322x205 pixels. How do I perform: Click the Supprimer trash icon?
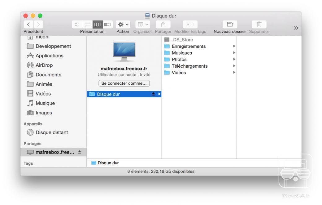tap(259, 25)
